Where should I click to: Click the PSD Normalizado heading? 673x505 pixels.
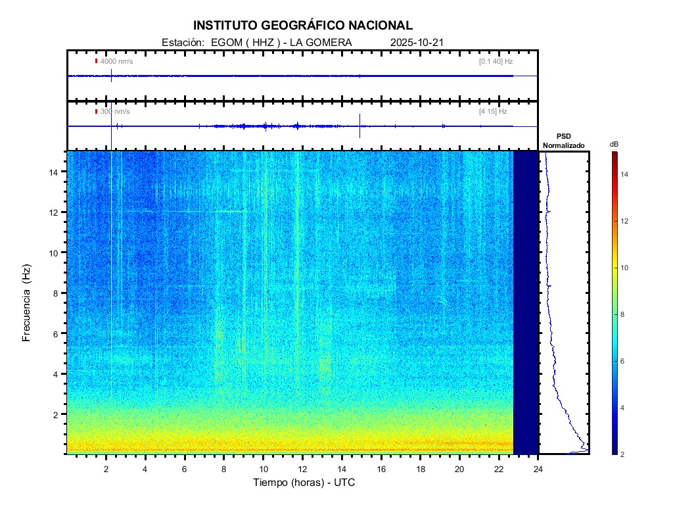[x=563, y=141]
